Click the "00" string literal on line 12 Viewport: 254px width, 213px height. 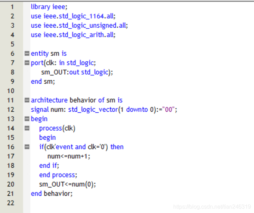(x=168, y=109)
